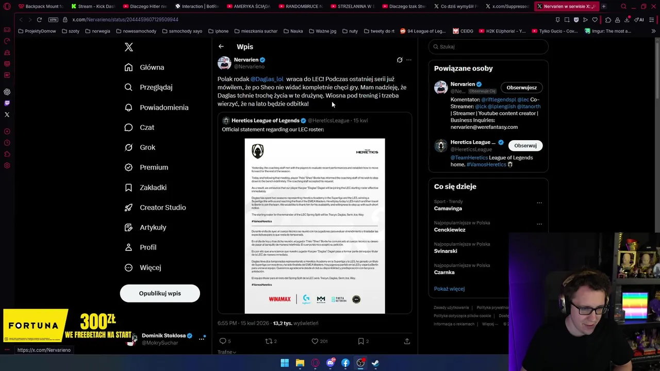The image size is (660, 371).
Task: Expand the Trafne replies sort dropdown
Action: pos(227,352)
